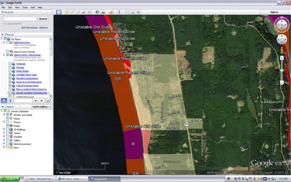Show historical imagery clock icon

pos(97,12)
